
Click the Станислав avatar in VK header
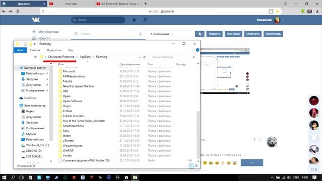(x=277, y=20)
